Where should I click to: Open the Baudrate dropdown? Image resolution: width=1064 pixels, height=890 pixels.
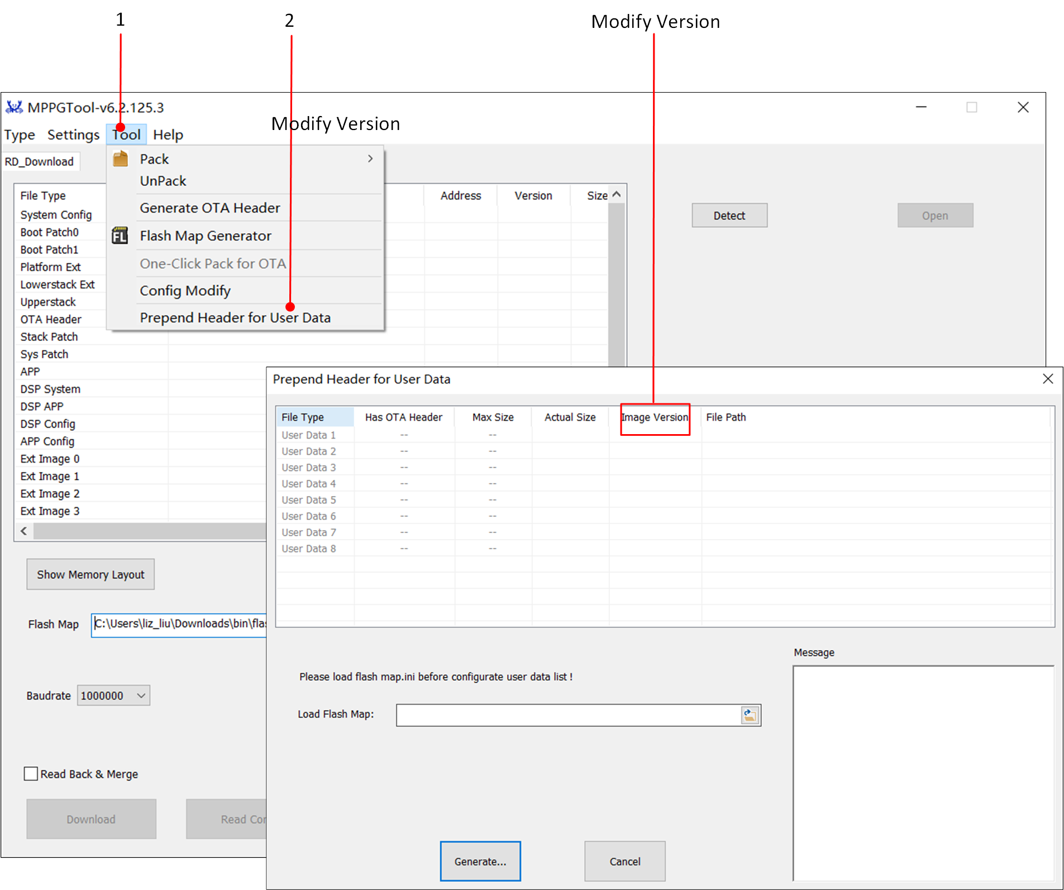pyautogui.click(x=141, y=695)
